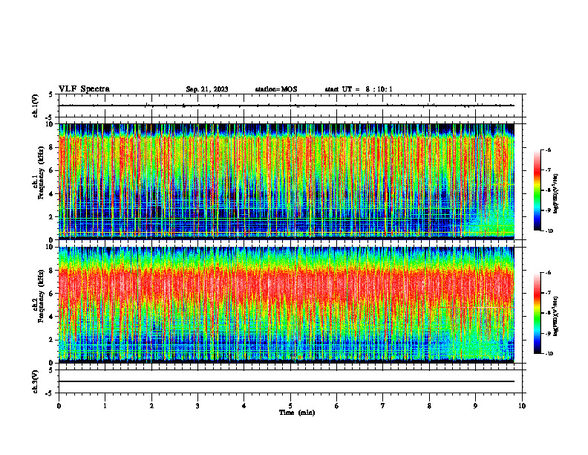Click the "-10" label on ch.1 color bar
Screen dimensions: 588x455
tap(549, 231)
